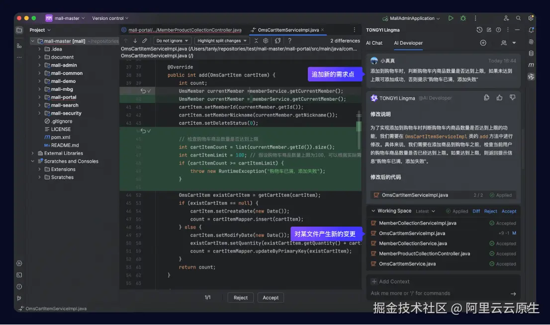Start debugging with the bug icon
Viewport: 550px width, 325px height.
click(463, 18)
